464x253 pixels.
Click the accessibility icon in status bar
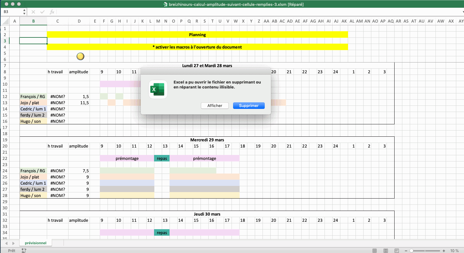pos(24,251)
